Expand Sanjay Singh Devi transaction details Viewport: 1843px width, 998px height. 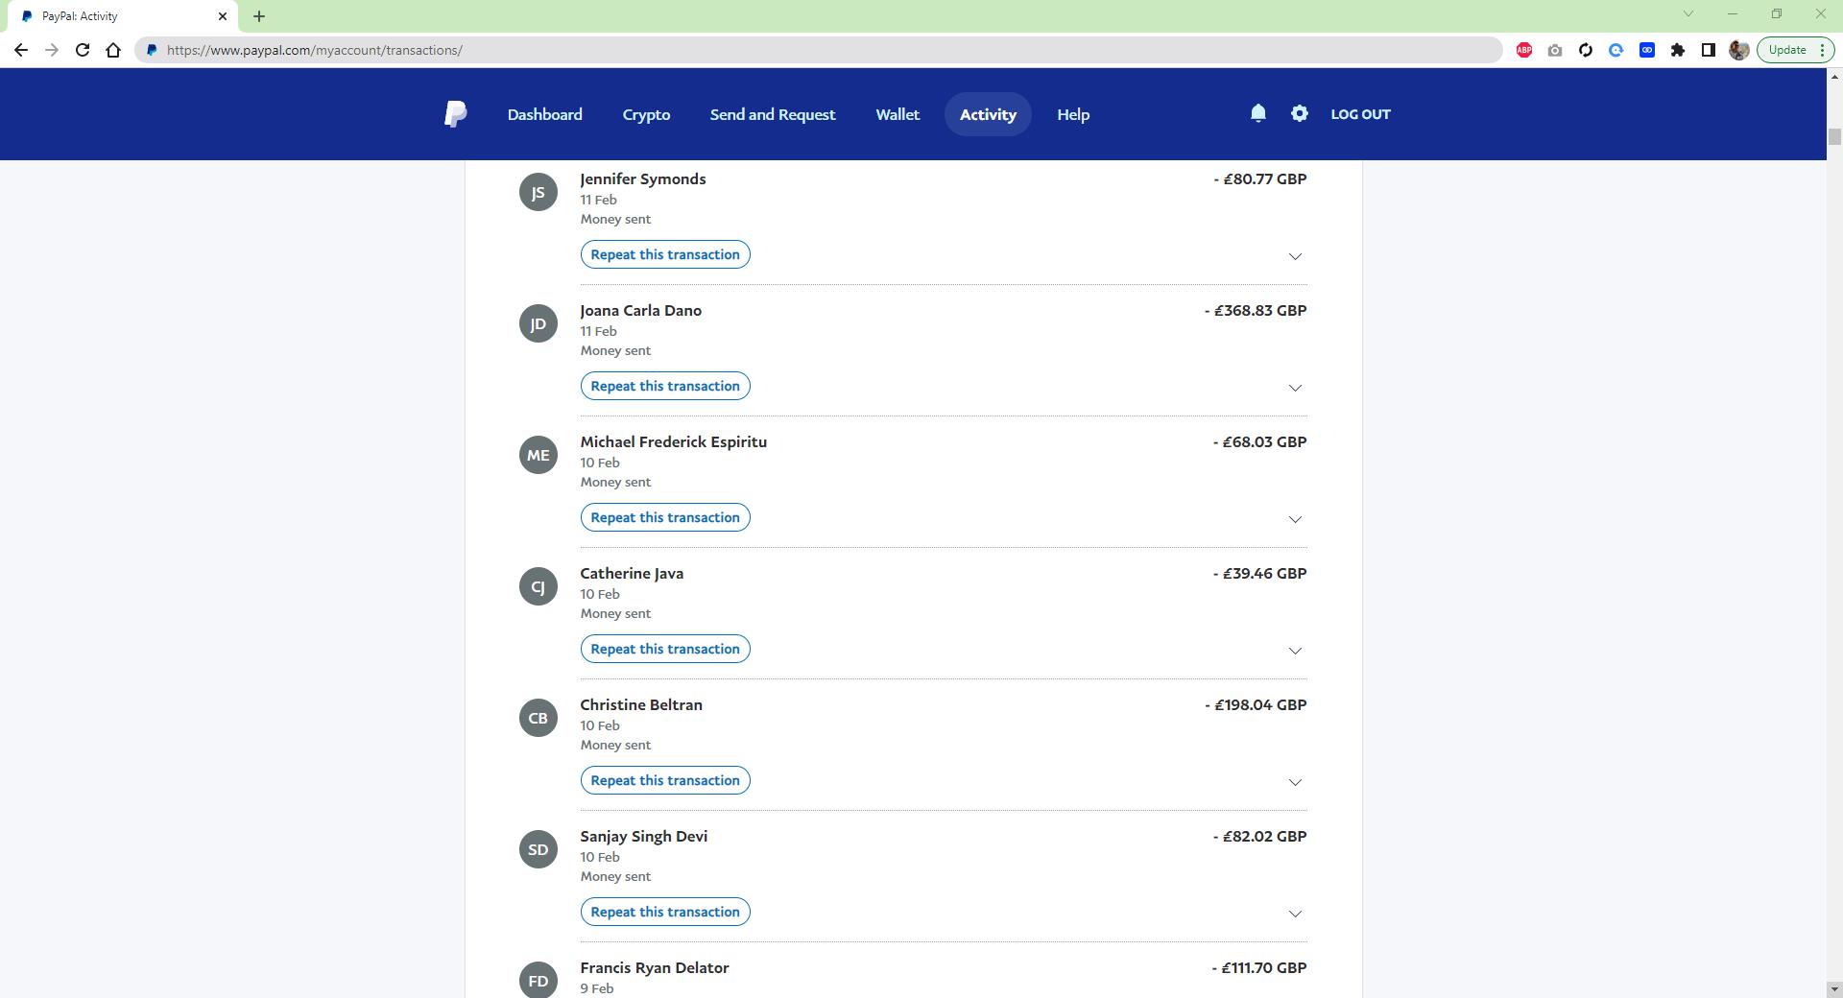coord(1294,914)
